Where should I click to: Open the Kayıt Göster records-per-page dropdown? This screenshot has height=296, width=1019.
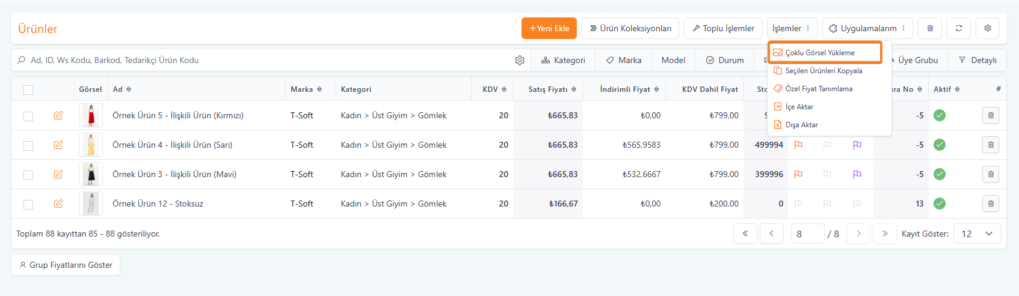[977, 234]
